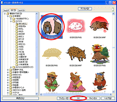This screenshot has width=117, height=102.
Task: Click the thumbnail size slider handle
Action: pyautogui.click(x=113, y=9)
